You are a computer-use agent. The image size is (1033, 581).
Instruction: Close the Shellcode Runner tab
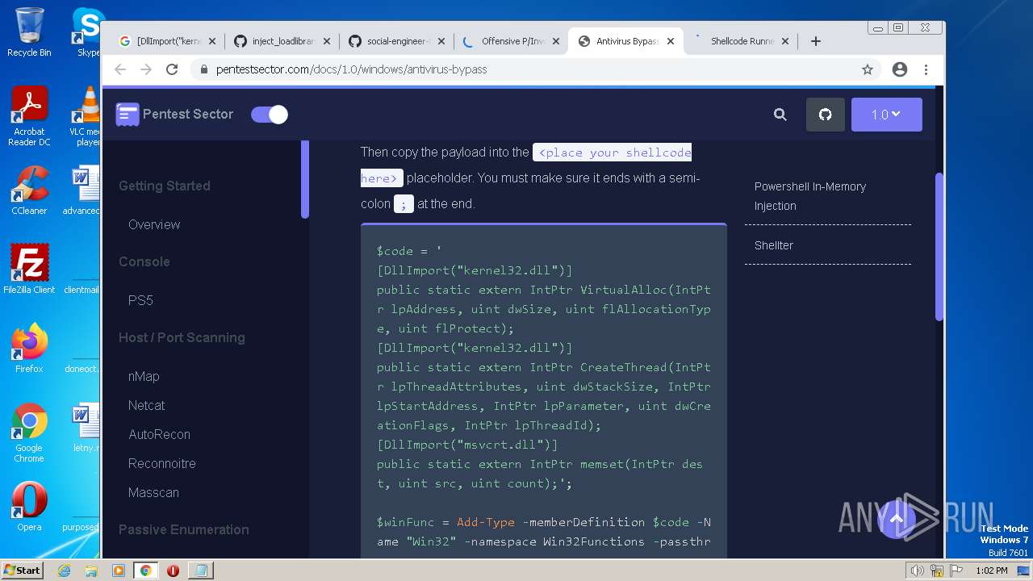pyautogui.click(x=784, y=41)
